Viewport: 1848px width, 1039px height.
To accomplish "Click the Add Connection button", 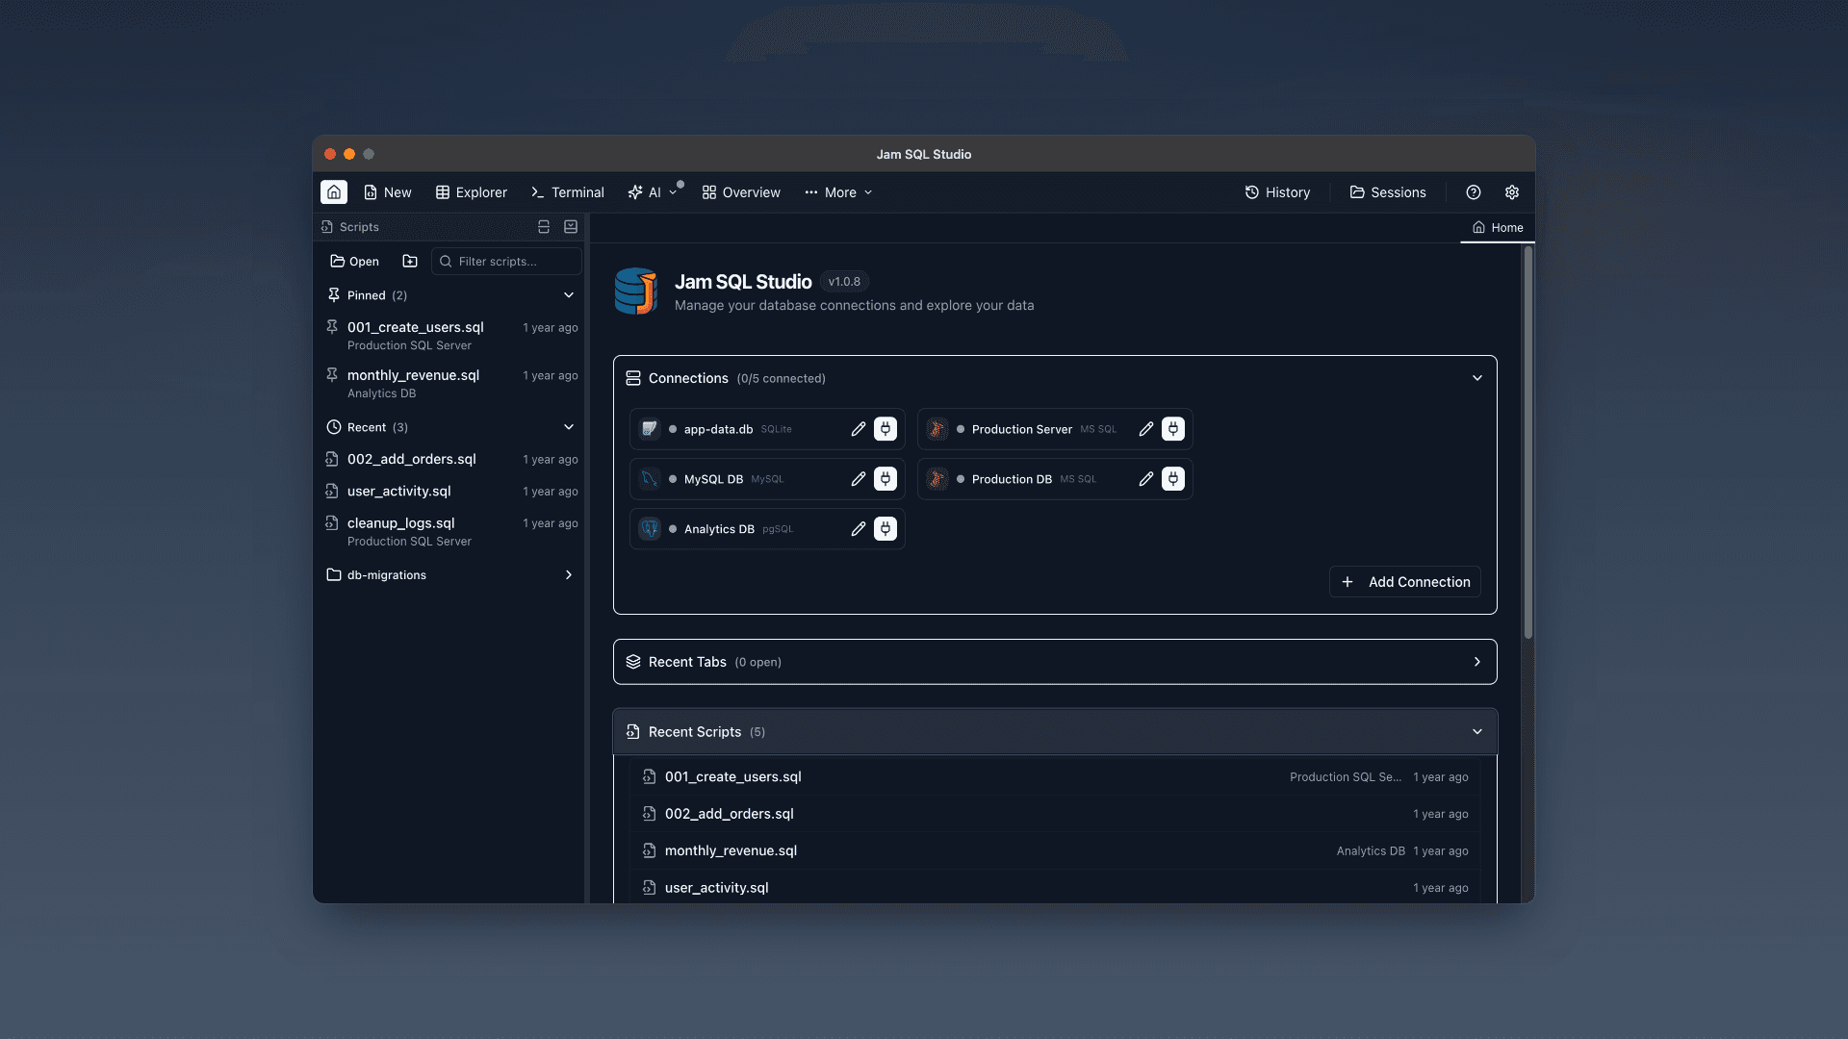I will (x=1404, y=581).
